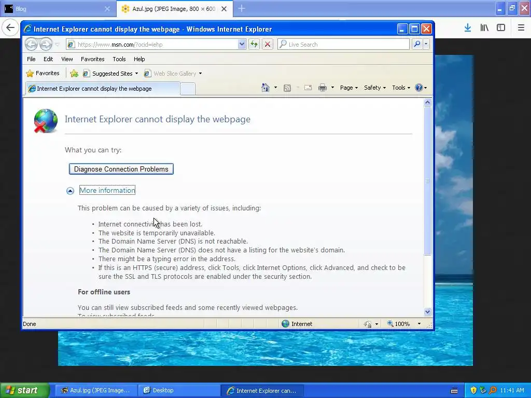Image resolution: width=531 pixels, height=398 pixels.
Task: Open the Print dropdown arrow
Action: [x=332, y=88]
